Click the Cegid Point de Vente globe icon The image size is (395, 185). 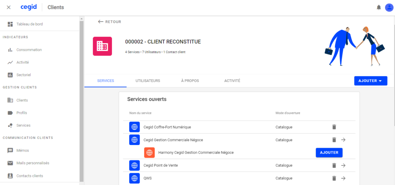click(135, 165)
